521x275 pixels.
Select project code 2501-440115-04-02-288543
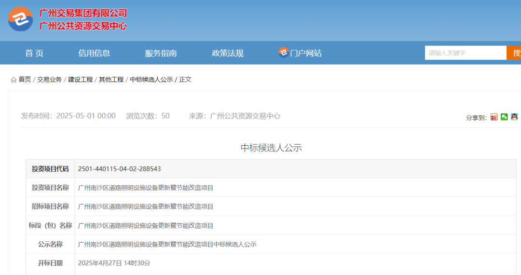click(x=119, y=169)
